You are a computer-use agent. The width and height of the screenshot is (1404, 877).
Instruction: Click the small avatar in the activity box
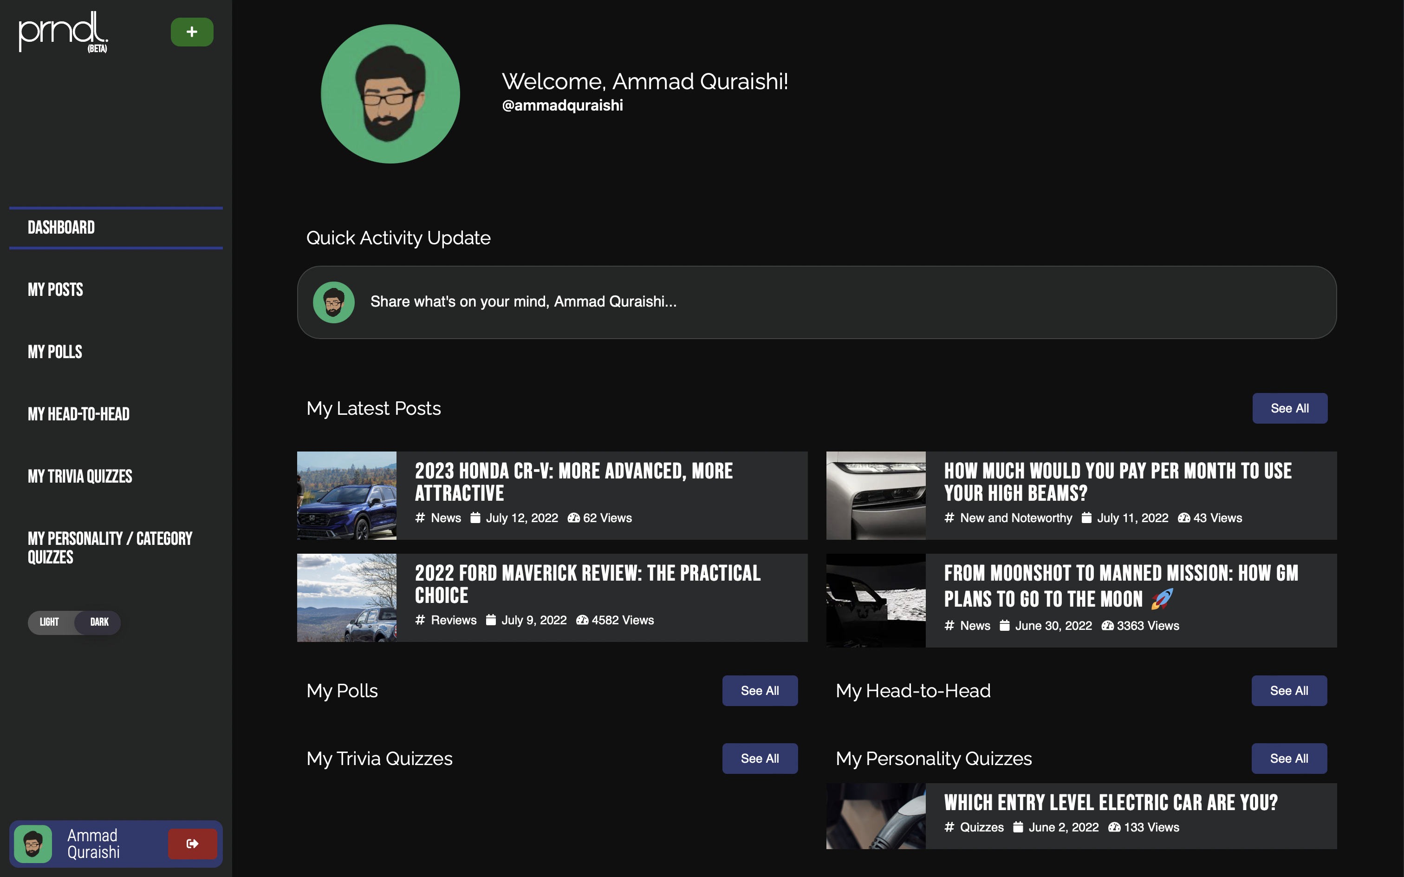point(333,302)
